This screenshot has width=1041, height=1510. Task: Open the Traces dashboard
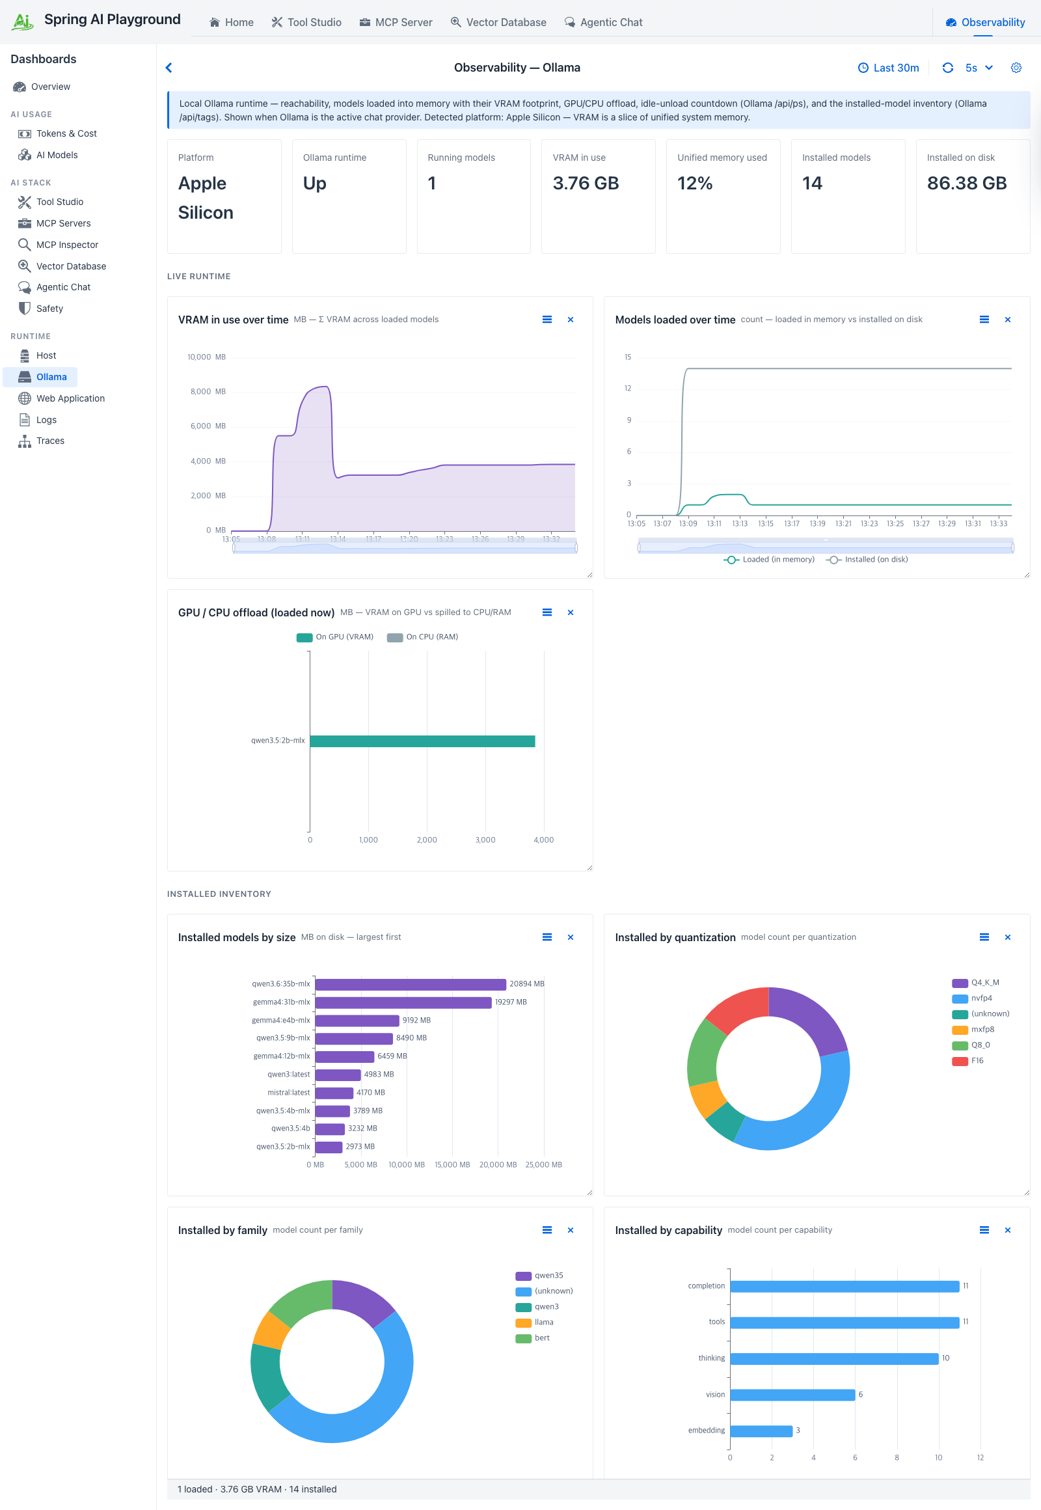point(41,441)
